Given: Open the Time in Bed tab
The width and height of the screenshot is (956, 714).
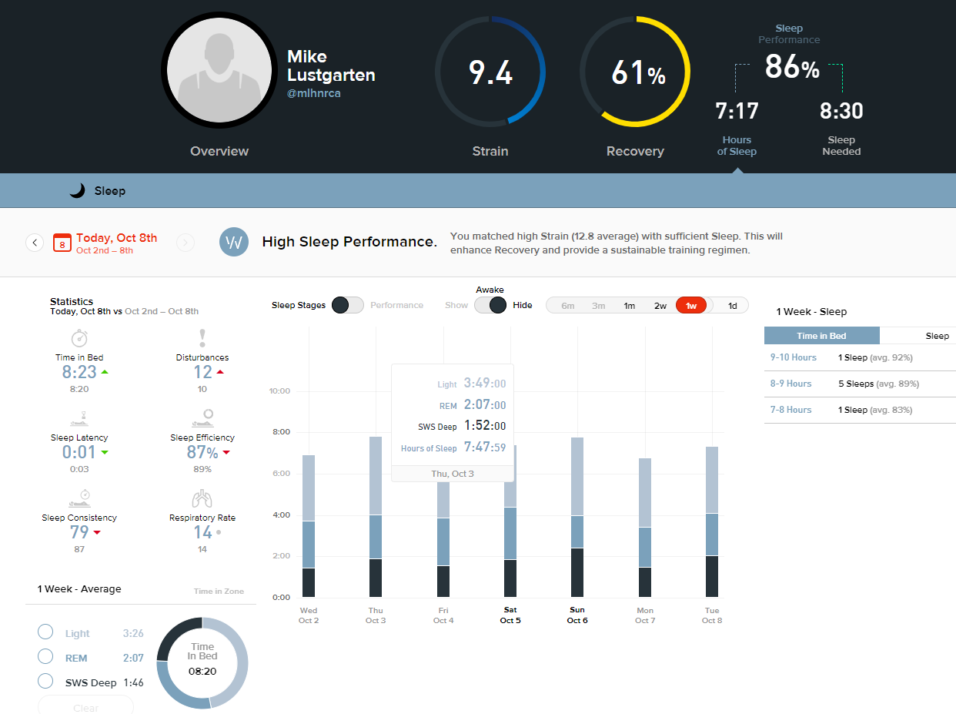Looking at the screenshot, I should (821, 336).
